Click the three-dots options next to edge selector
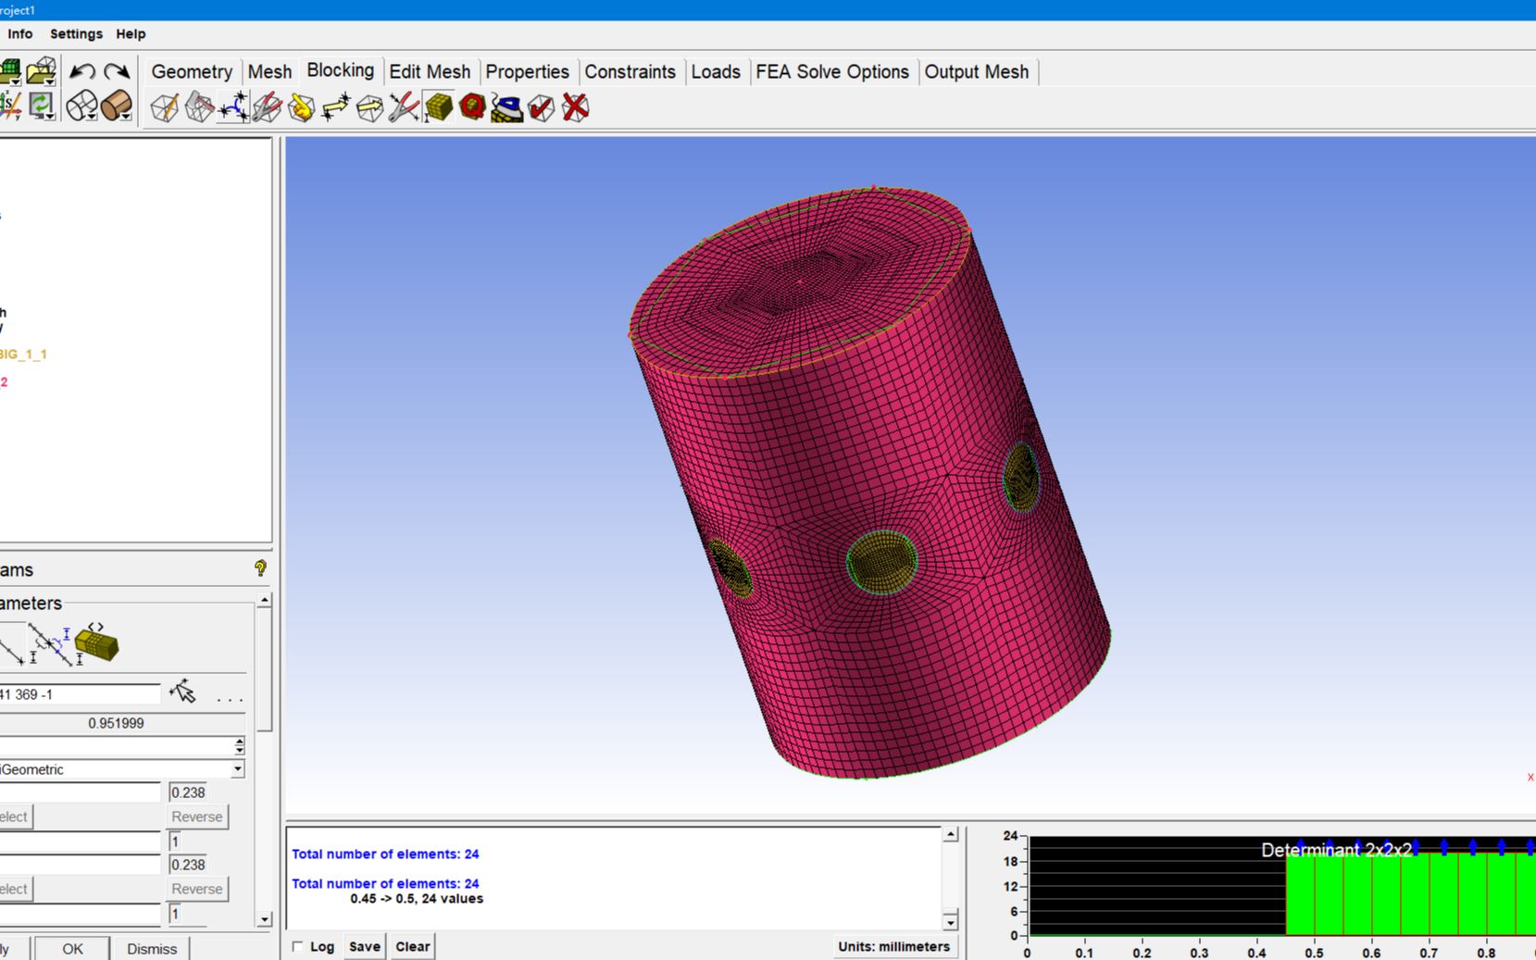1536x960 pixels. (230, 699)
